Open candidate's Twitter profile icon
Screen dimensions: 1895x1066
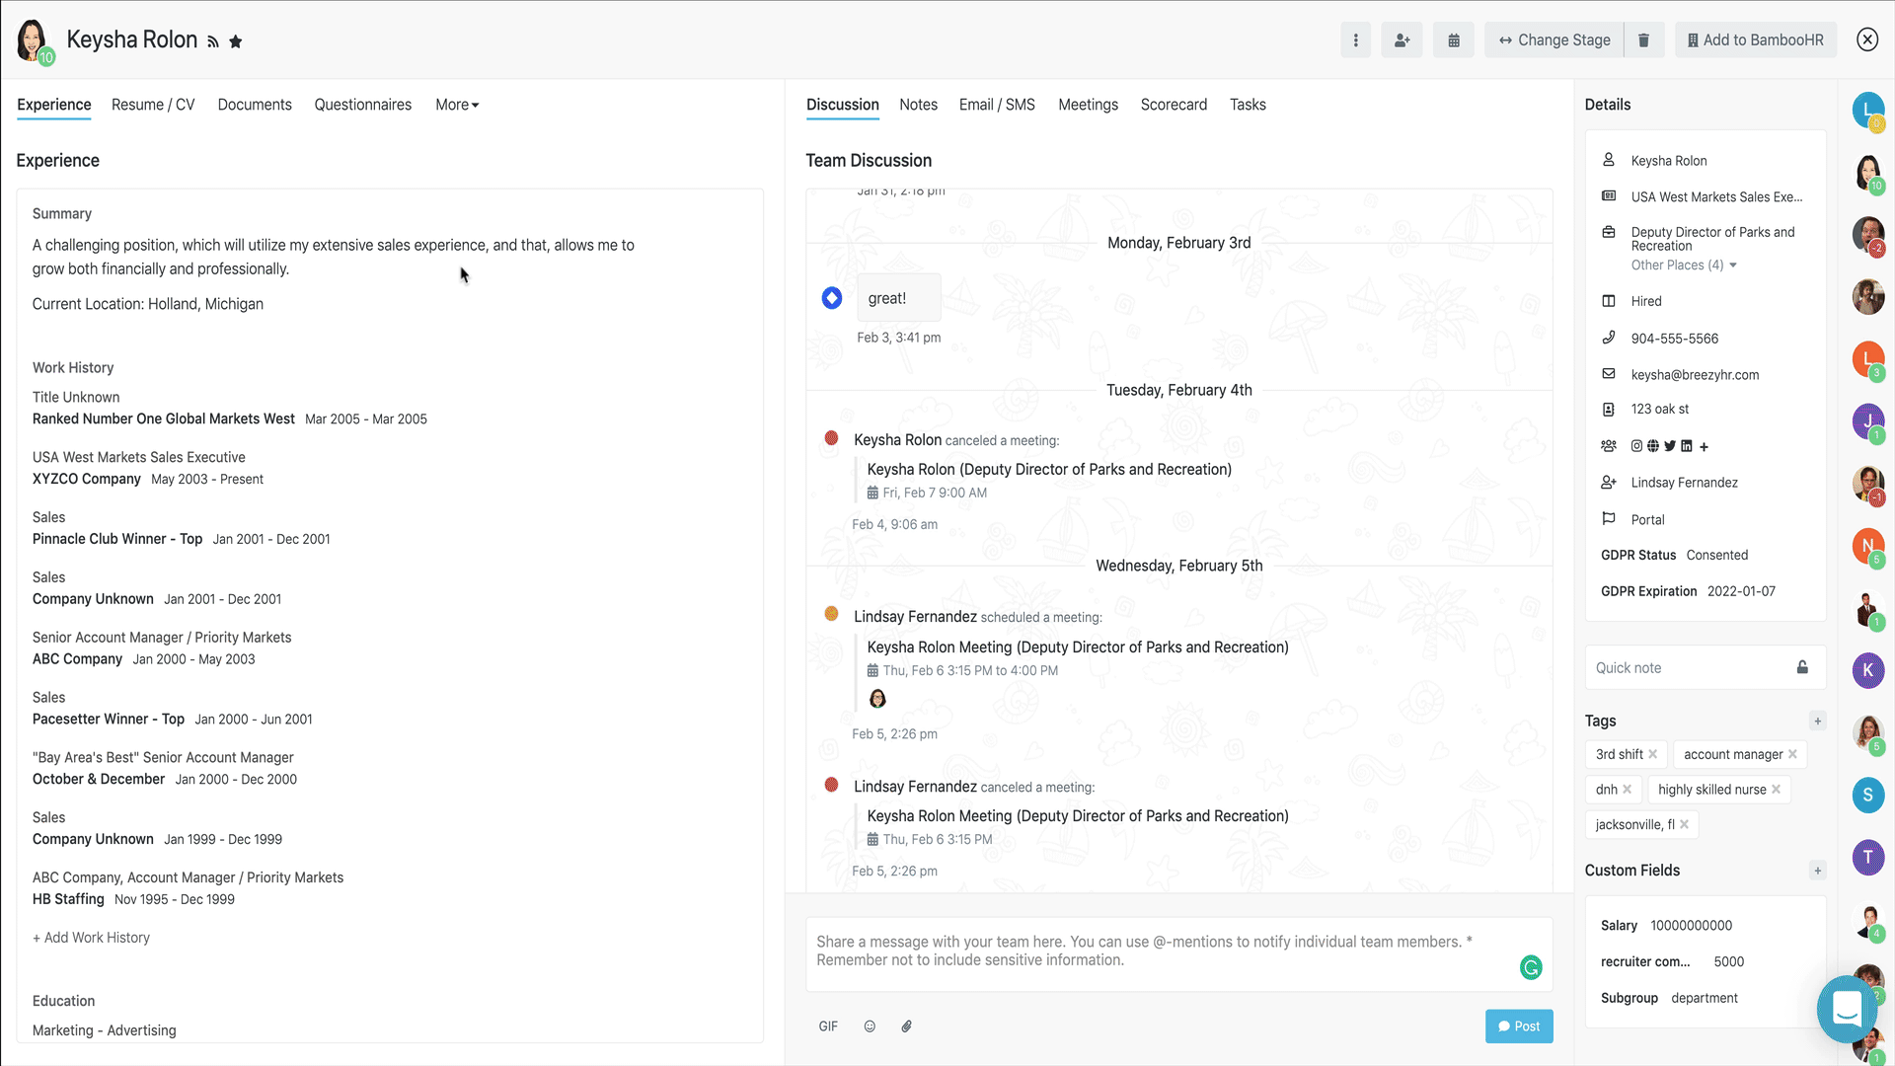[1670, 446]
